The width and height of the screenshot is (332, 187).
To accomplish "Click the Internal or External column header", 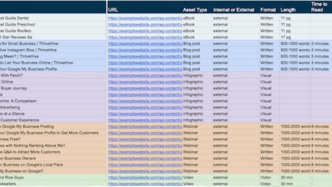I will (x=233, y=10).
